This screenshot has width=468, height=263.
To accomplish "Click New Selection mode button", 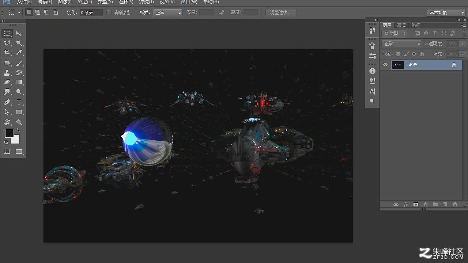I will pyautogui.click(x=29, y=12).
